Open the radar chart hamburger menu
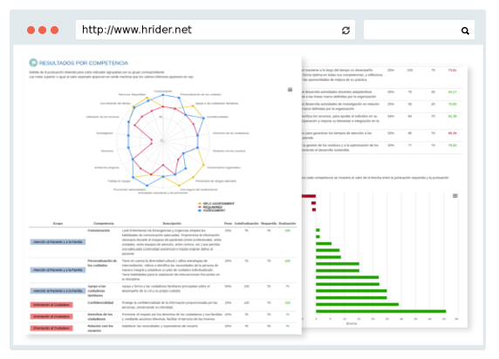The width and height of the screenshot is (499, 359). (290, 90)
